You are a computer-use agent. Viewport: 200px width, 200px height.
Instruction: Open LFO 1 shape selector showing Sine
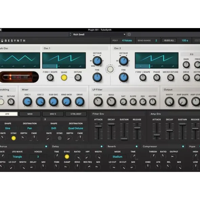tap(8, 128)
